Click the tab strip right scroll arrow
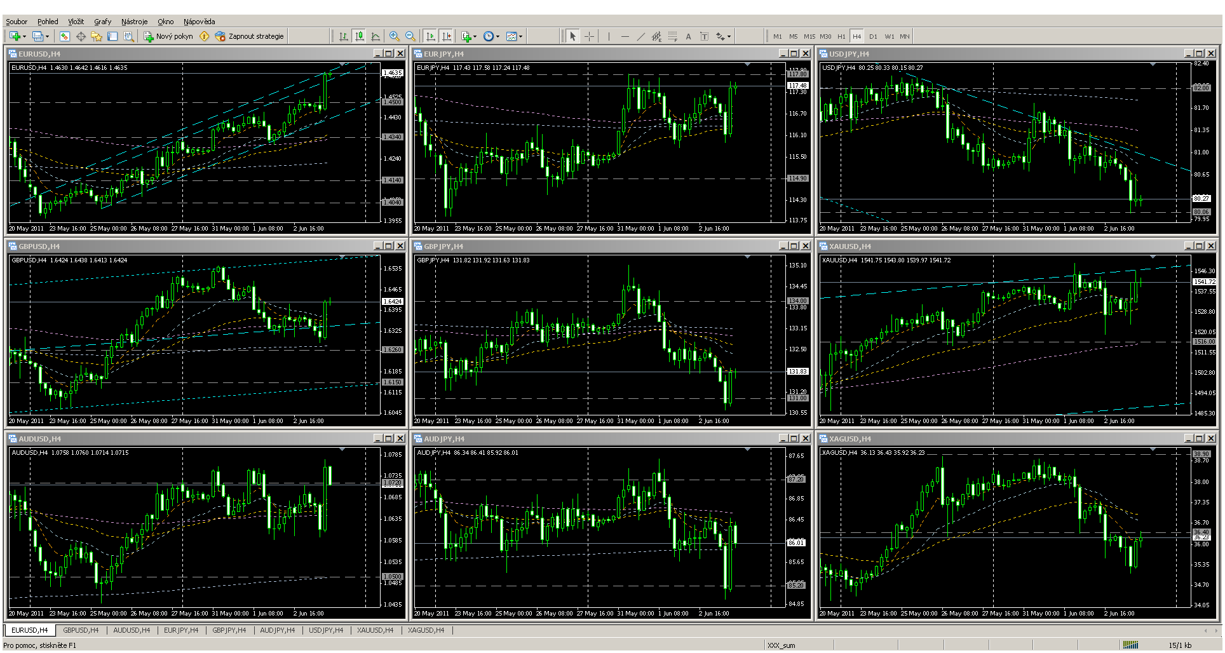1225x653 pixels. click(1216, 630)
